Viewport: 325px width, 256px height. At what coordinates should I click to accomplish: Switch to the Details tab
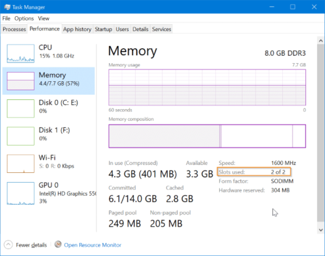pos(140,29)
